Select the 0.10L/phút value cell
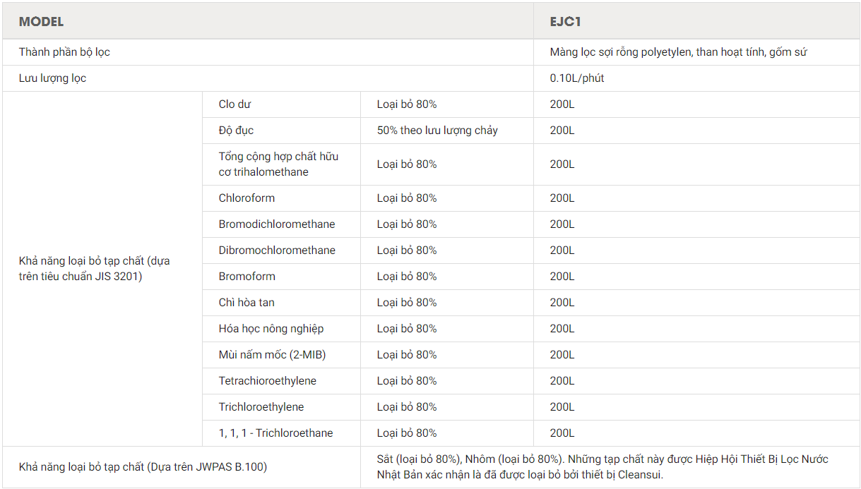 click(x=577, y=78)
